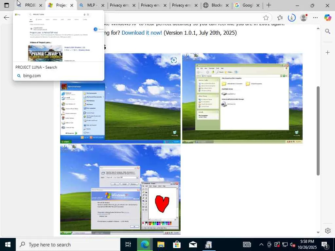Launch the Copilot icon

click(x=328, y=18)
